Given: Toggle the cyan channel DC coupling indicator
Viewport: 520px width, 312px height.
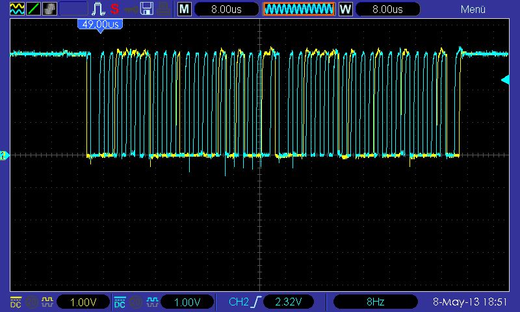Looking at the screenshot, I should click(120, 302).
